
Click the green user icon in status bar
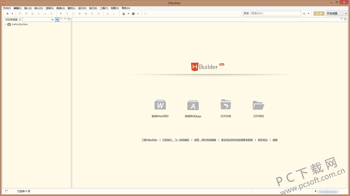pyautogui.click(x=315, y=191)
